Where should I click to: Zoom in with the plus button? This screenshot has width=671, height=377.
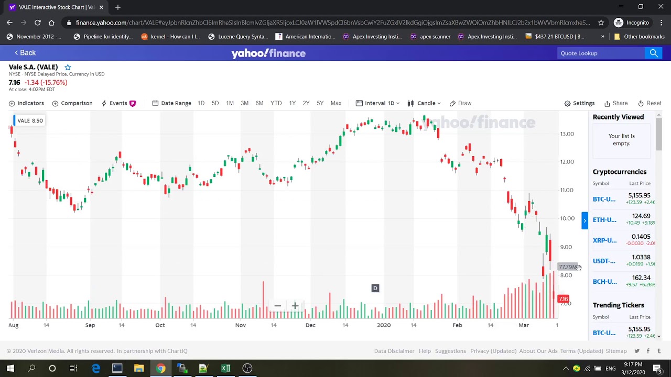(295, 306)
